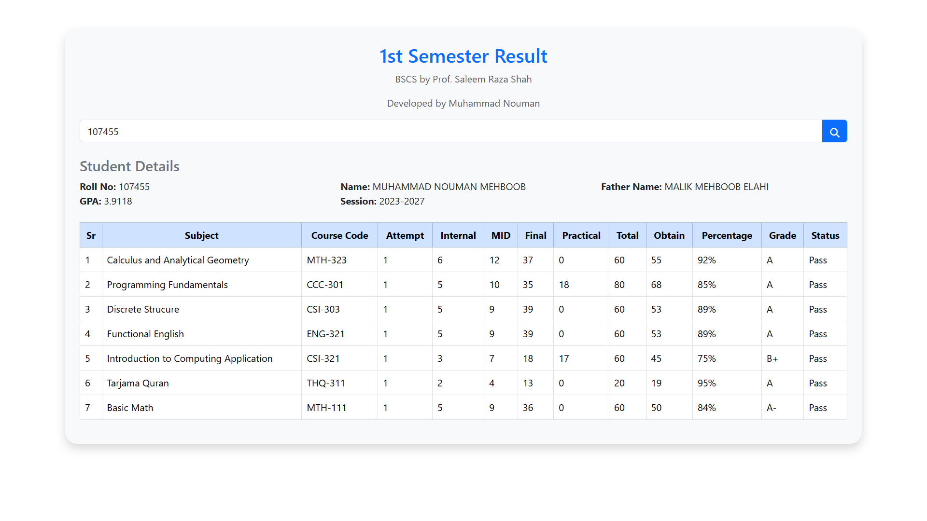Image resolution: width=927 pixels, height=521 pixels.
Task: Click the Tarjama Quran subject cell
Action: pyautogui.click(x=138, y=383)
